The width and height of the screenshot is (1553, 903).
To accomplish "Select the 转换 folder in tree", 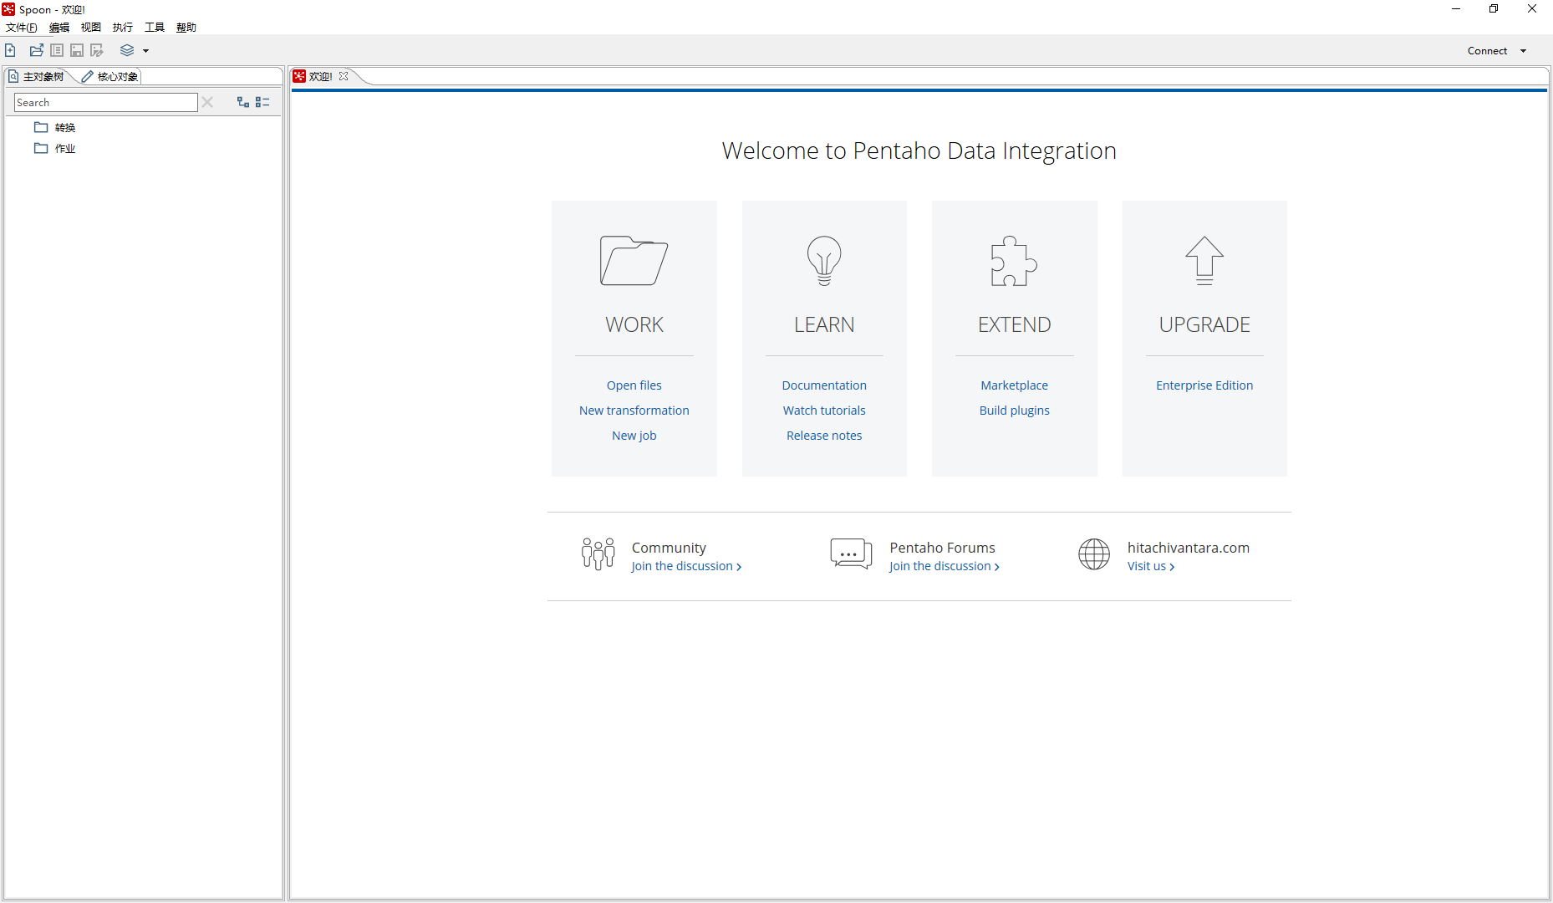I will (55, 127).
